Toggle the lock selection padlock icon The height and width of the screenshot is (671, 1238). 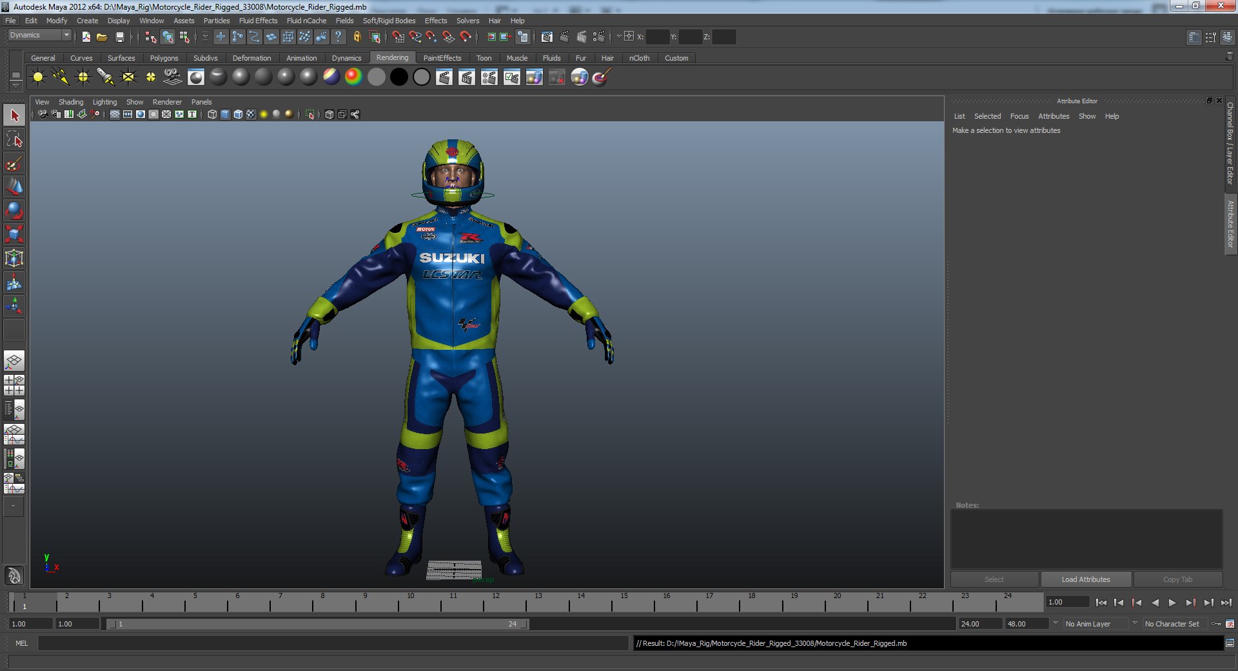pyautogui.click(x=357, y=37)
